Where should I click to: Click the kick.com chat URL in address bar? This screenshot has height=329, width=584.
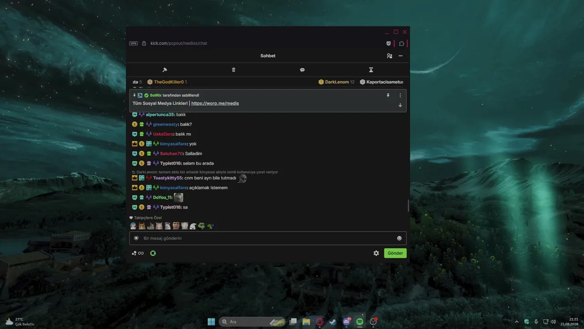tap(179, 43)
